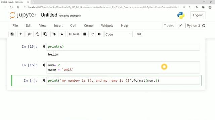Viewport: 215px width, 120px height.
Task: Run cell In [15] using its run icon
Action: point(44,47)
